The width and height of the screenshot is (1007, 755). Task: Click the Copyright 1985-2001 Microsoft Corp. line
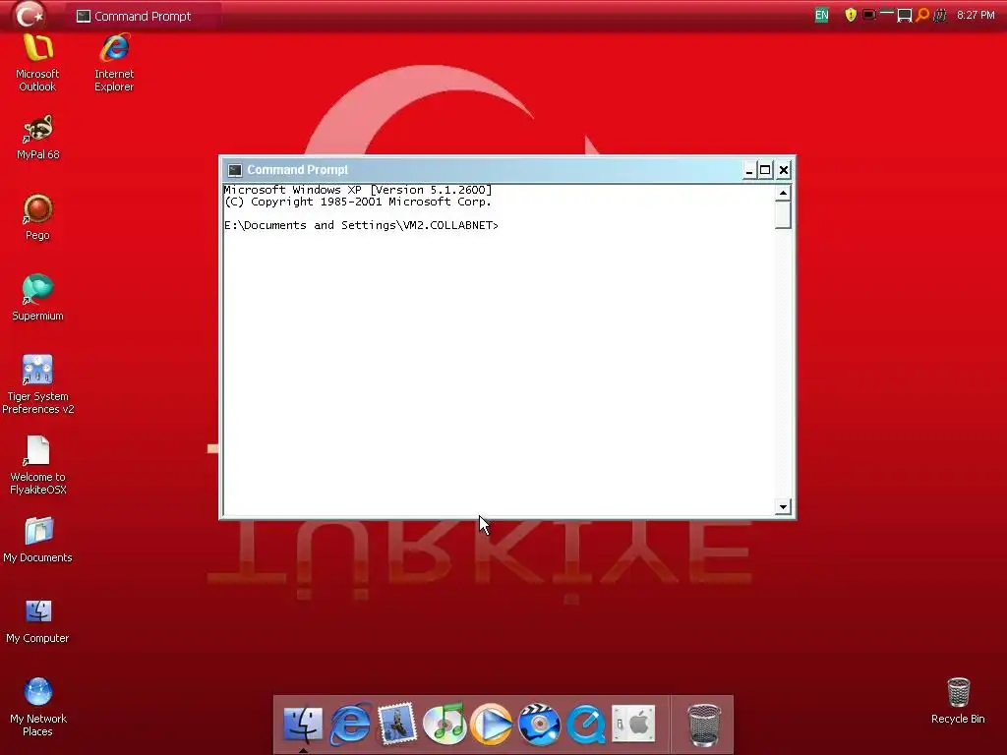click(x=358, y=202)
